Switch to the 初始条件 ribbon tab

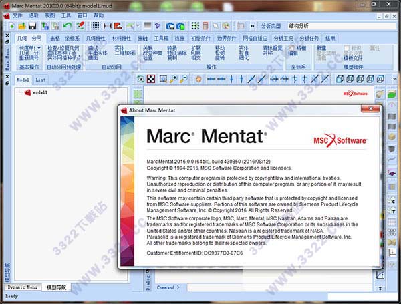coord(200,39)
